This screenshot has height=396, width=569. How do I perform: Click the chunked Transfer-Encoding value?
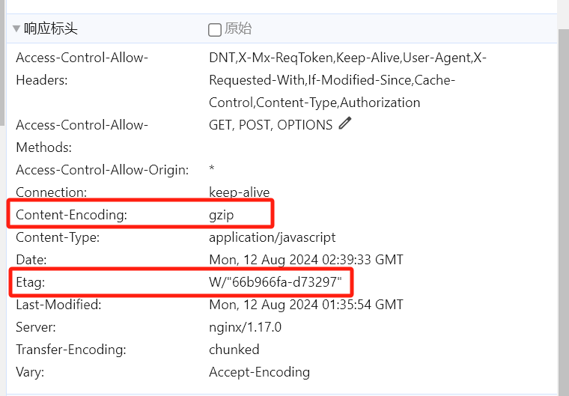tap(234, 350)
